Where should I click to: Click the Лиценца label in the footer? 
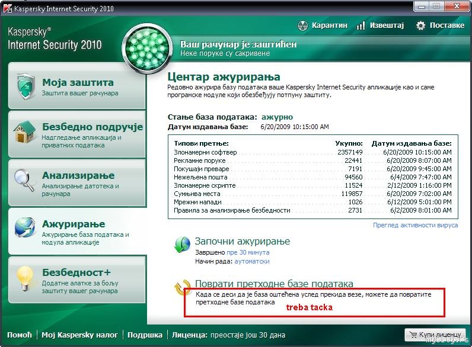189,335
